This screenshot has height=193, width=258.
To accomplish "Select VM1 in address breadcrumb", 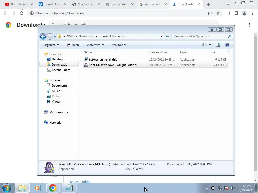I will [70, 36].
